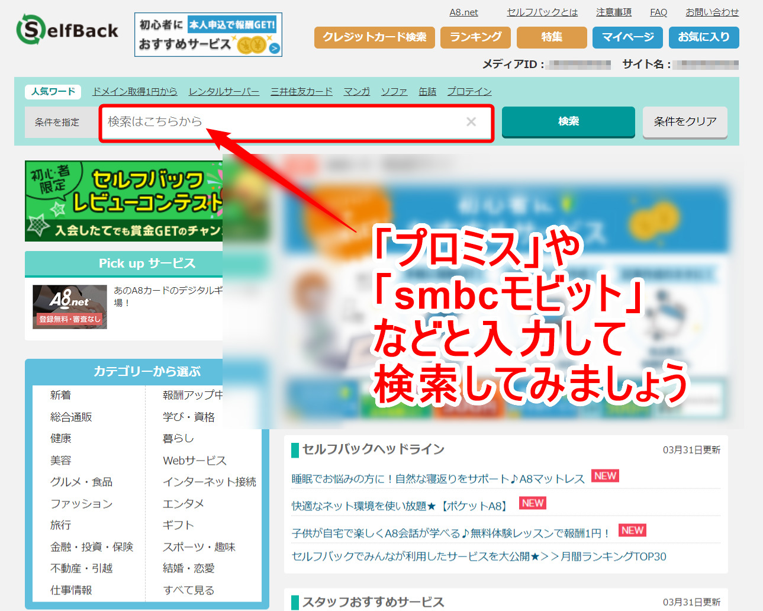Viewport: 763px width, 611px height.
Task: Choose すべて見る in categories
Action: click(189, 590)
